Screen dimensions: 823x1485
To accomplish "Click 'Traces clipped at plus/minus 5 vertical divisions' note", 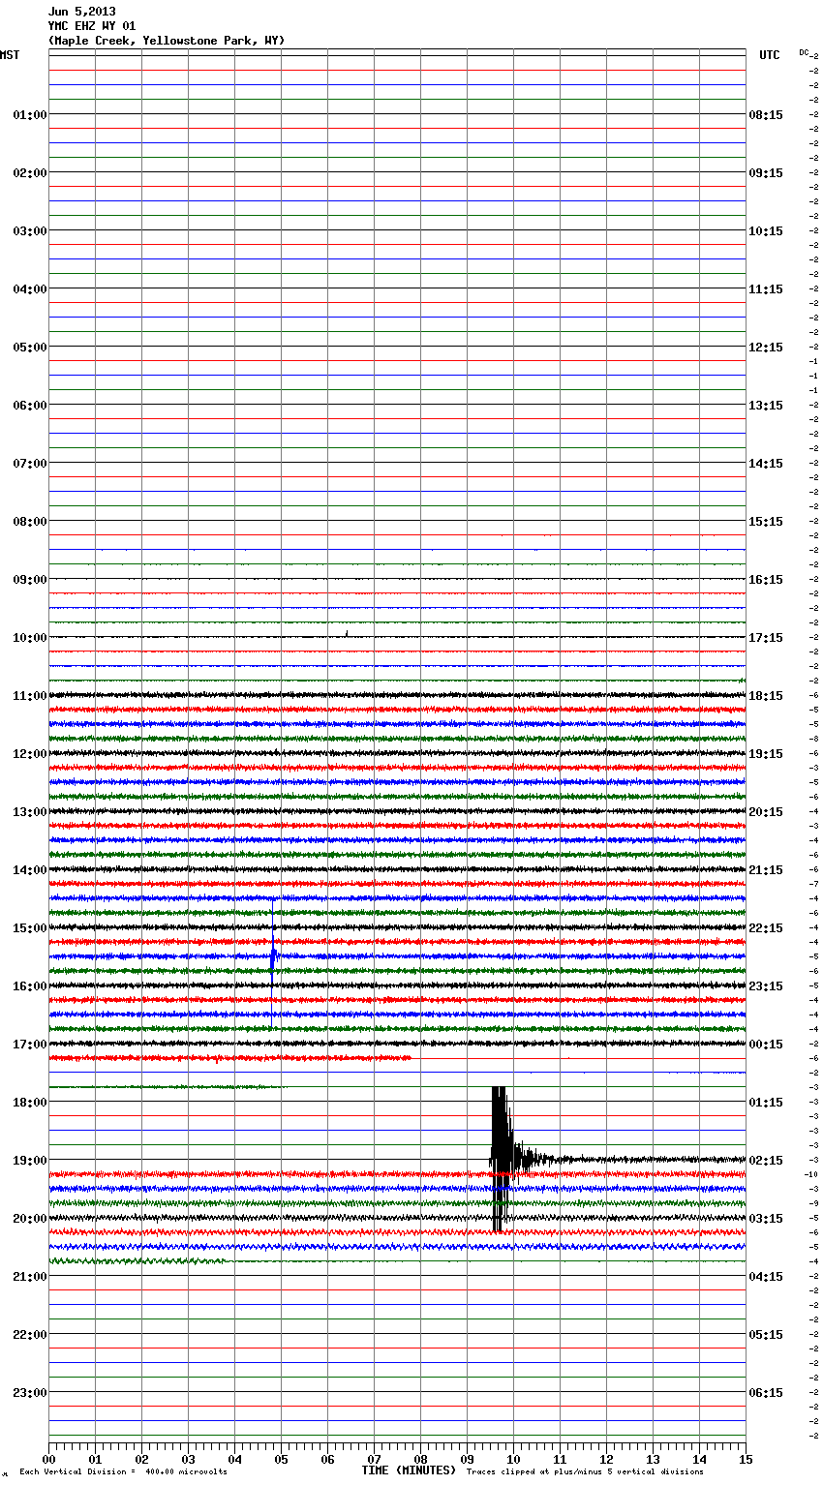I will (x=585, y=1471).
